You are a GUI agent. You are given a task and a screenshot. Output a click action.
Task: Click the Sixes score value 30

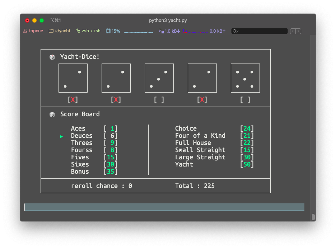(x=111, y=164)
